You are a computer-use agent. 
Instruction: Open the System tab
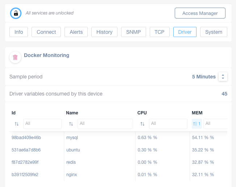(x=214, y=32)
